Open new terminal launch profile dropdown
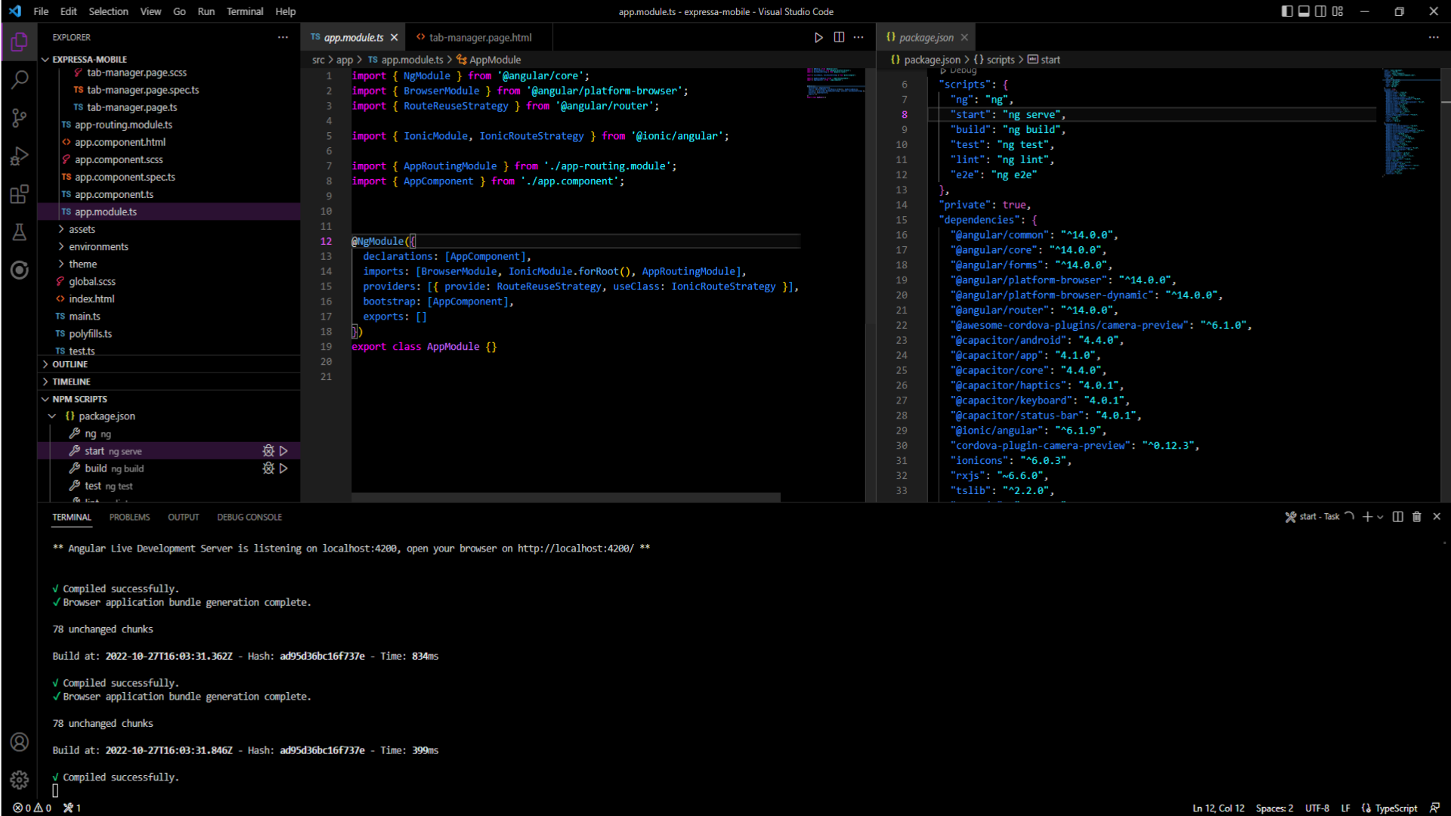The height and width of the screenshot is (816, 1451). coord(1381,517)
